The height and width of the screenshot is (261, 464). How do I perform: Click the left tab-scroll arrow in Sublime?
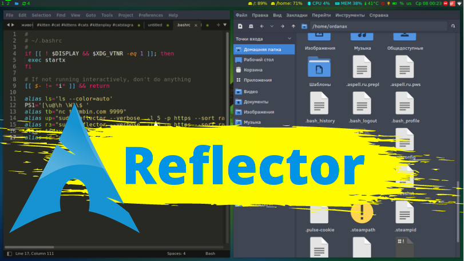[x=8, y=25]
